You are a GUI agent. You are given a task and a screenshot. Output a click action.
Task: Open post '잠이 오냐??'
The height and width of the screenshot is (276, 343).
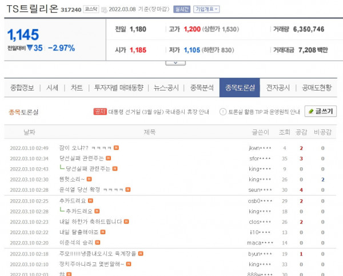click(x=85, y=148)
